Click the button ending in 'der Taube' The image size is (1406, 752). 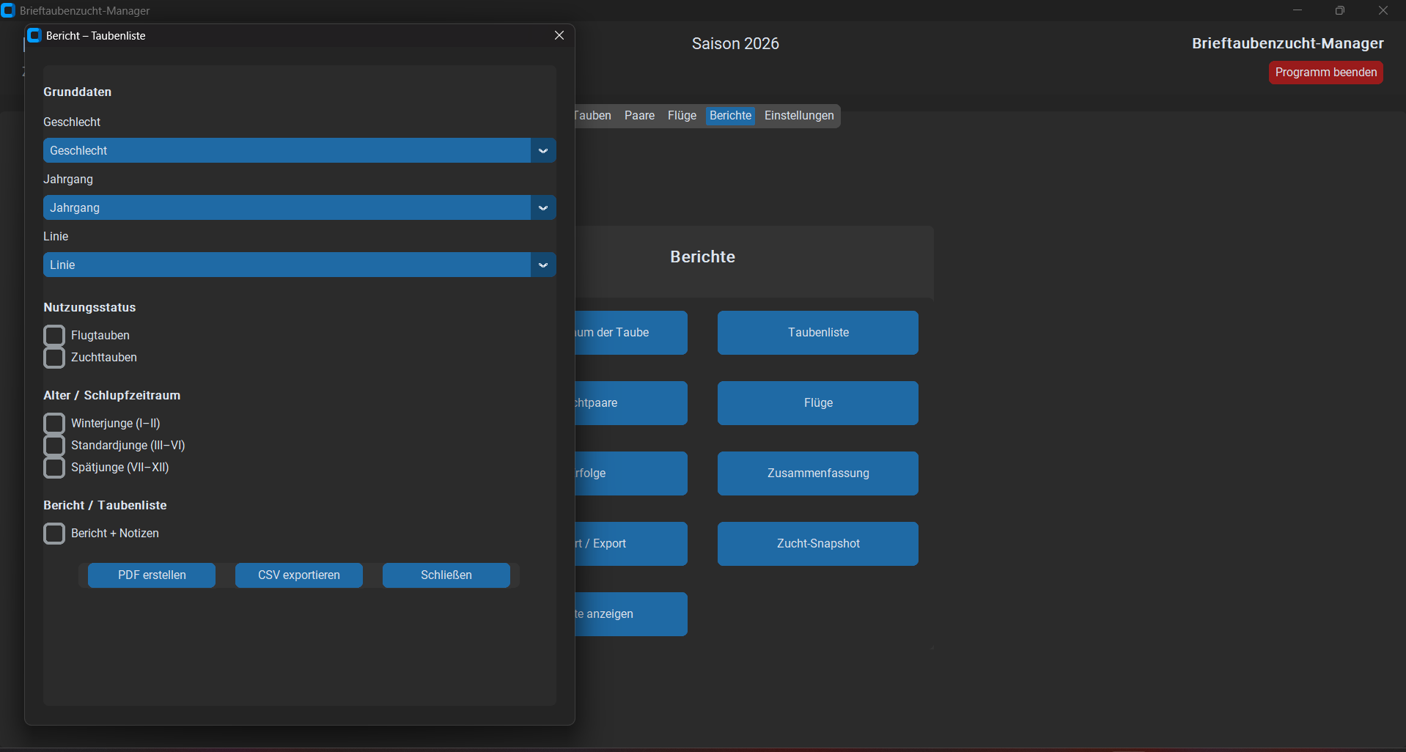pos(631,333)
